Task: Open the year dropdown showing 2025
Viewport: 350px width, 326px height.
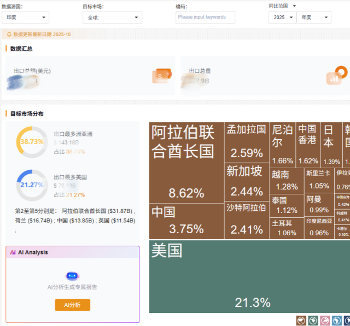Action: [x=282, y=17]
